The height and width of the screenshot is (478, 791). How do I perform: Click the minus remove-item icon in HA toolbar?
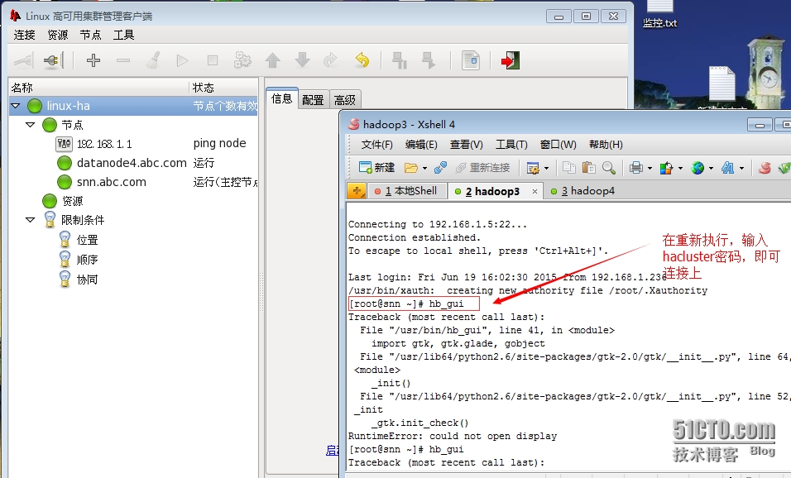123,61
